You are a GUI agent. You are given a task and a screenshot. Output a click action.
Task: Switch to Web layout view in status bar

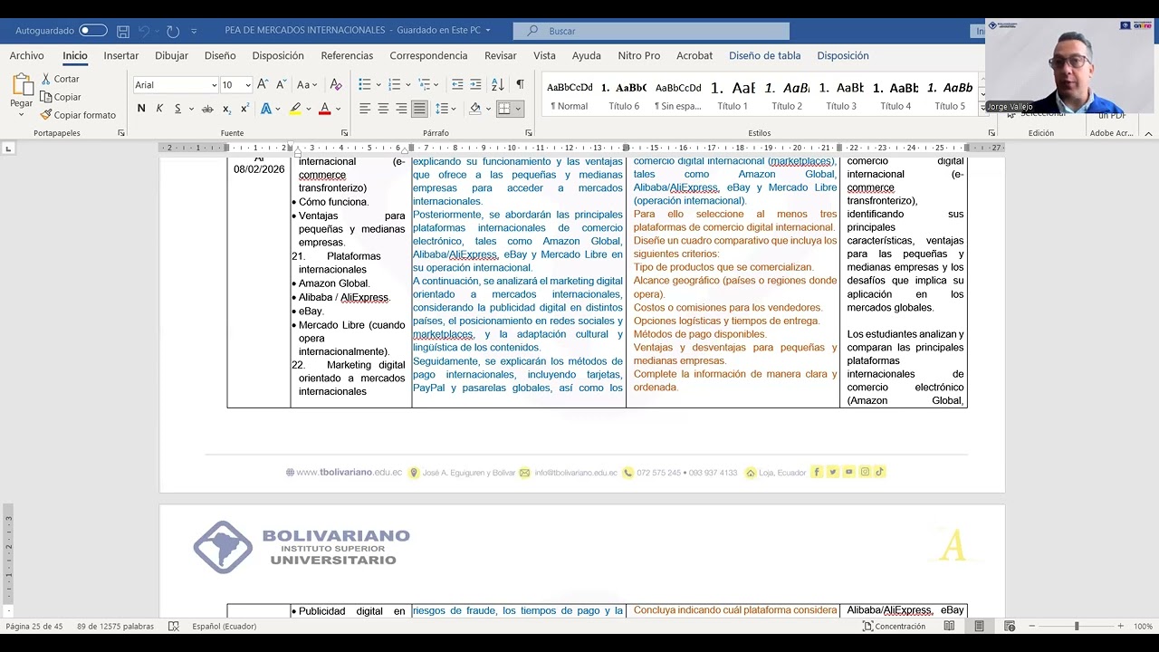pos(1010,627)
